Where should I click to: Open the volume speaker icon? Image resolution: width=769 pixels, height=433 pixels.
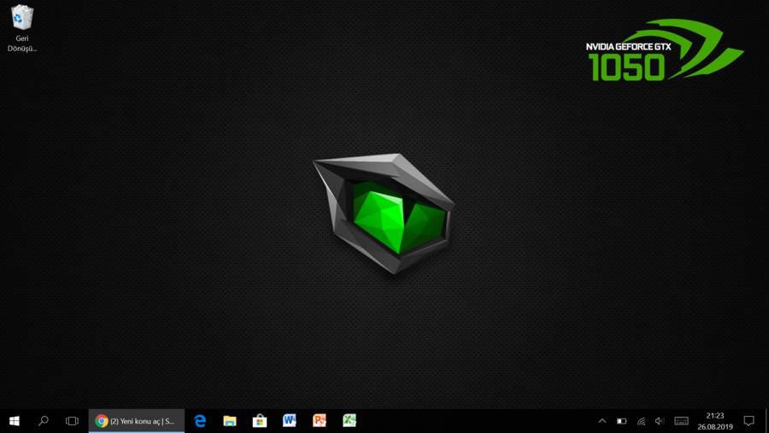(x=660, y=421)
